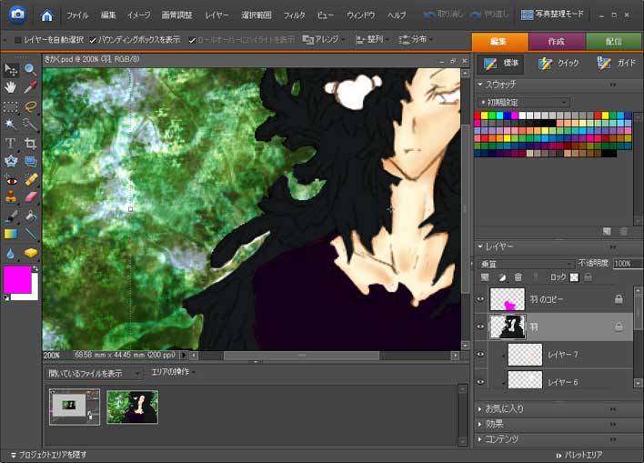Image resolution: width=644 pixels, height=463 pixels.
Task: Delete layer using Layers panel trash icon
Action: pos(518,277)
